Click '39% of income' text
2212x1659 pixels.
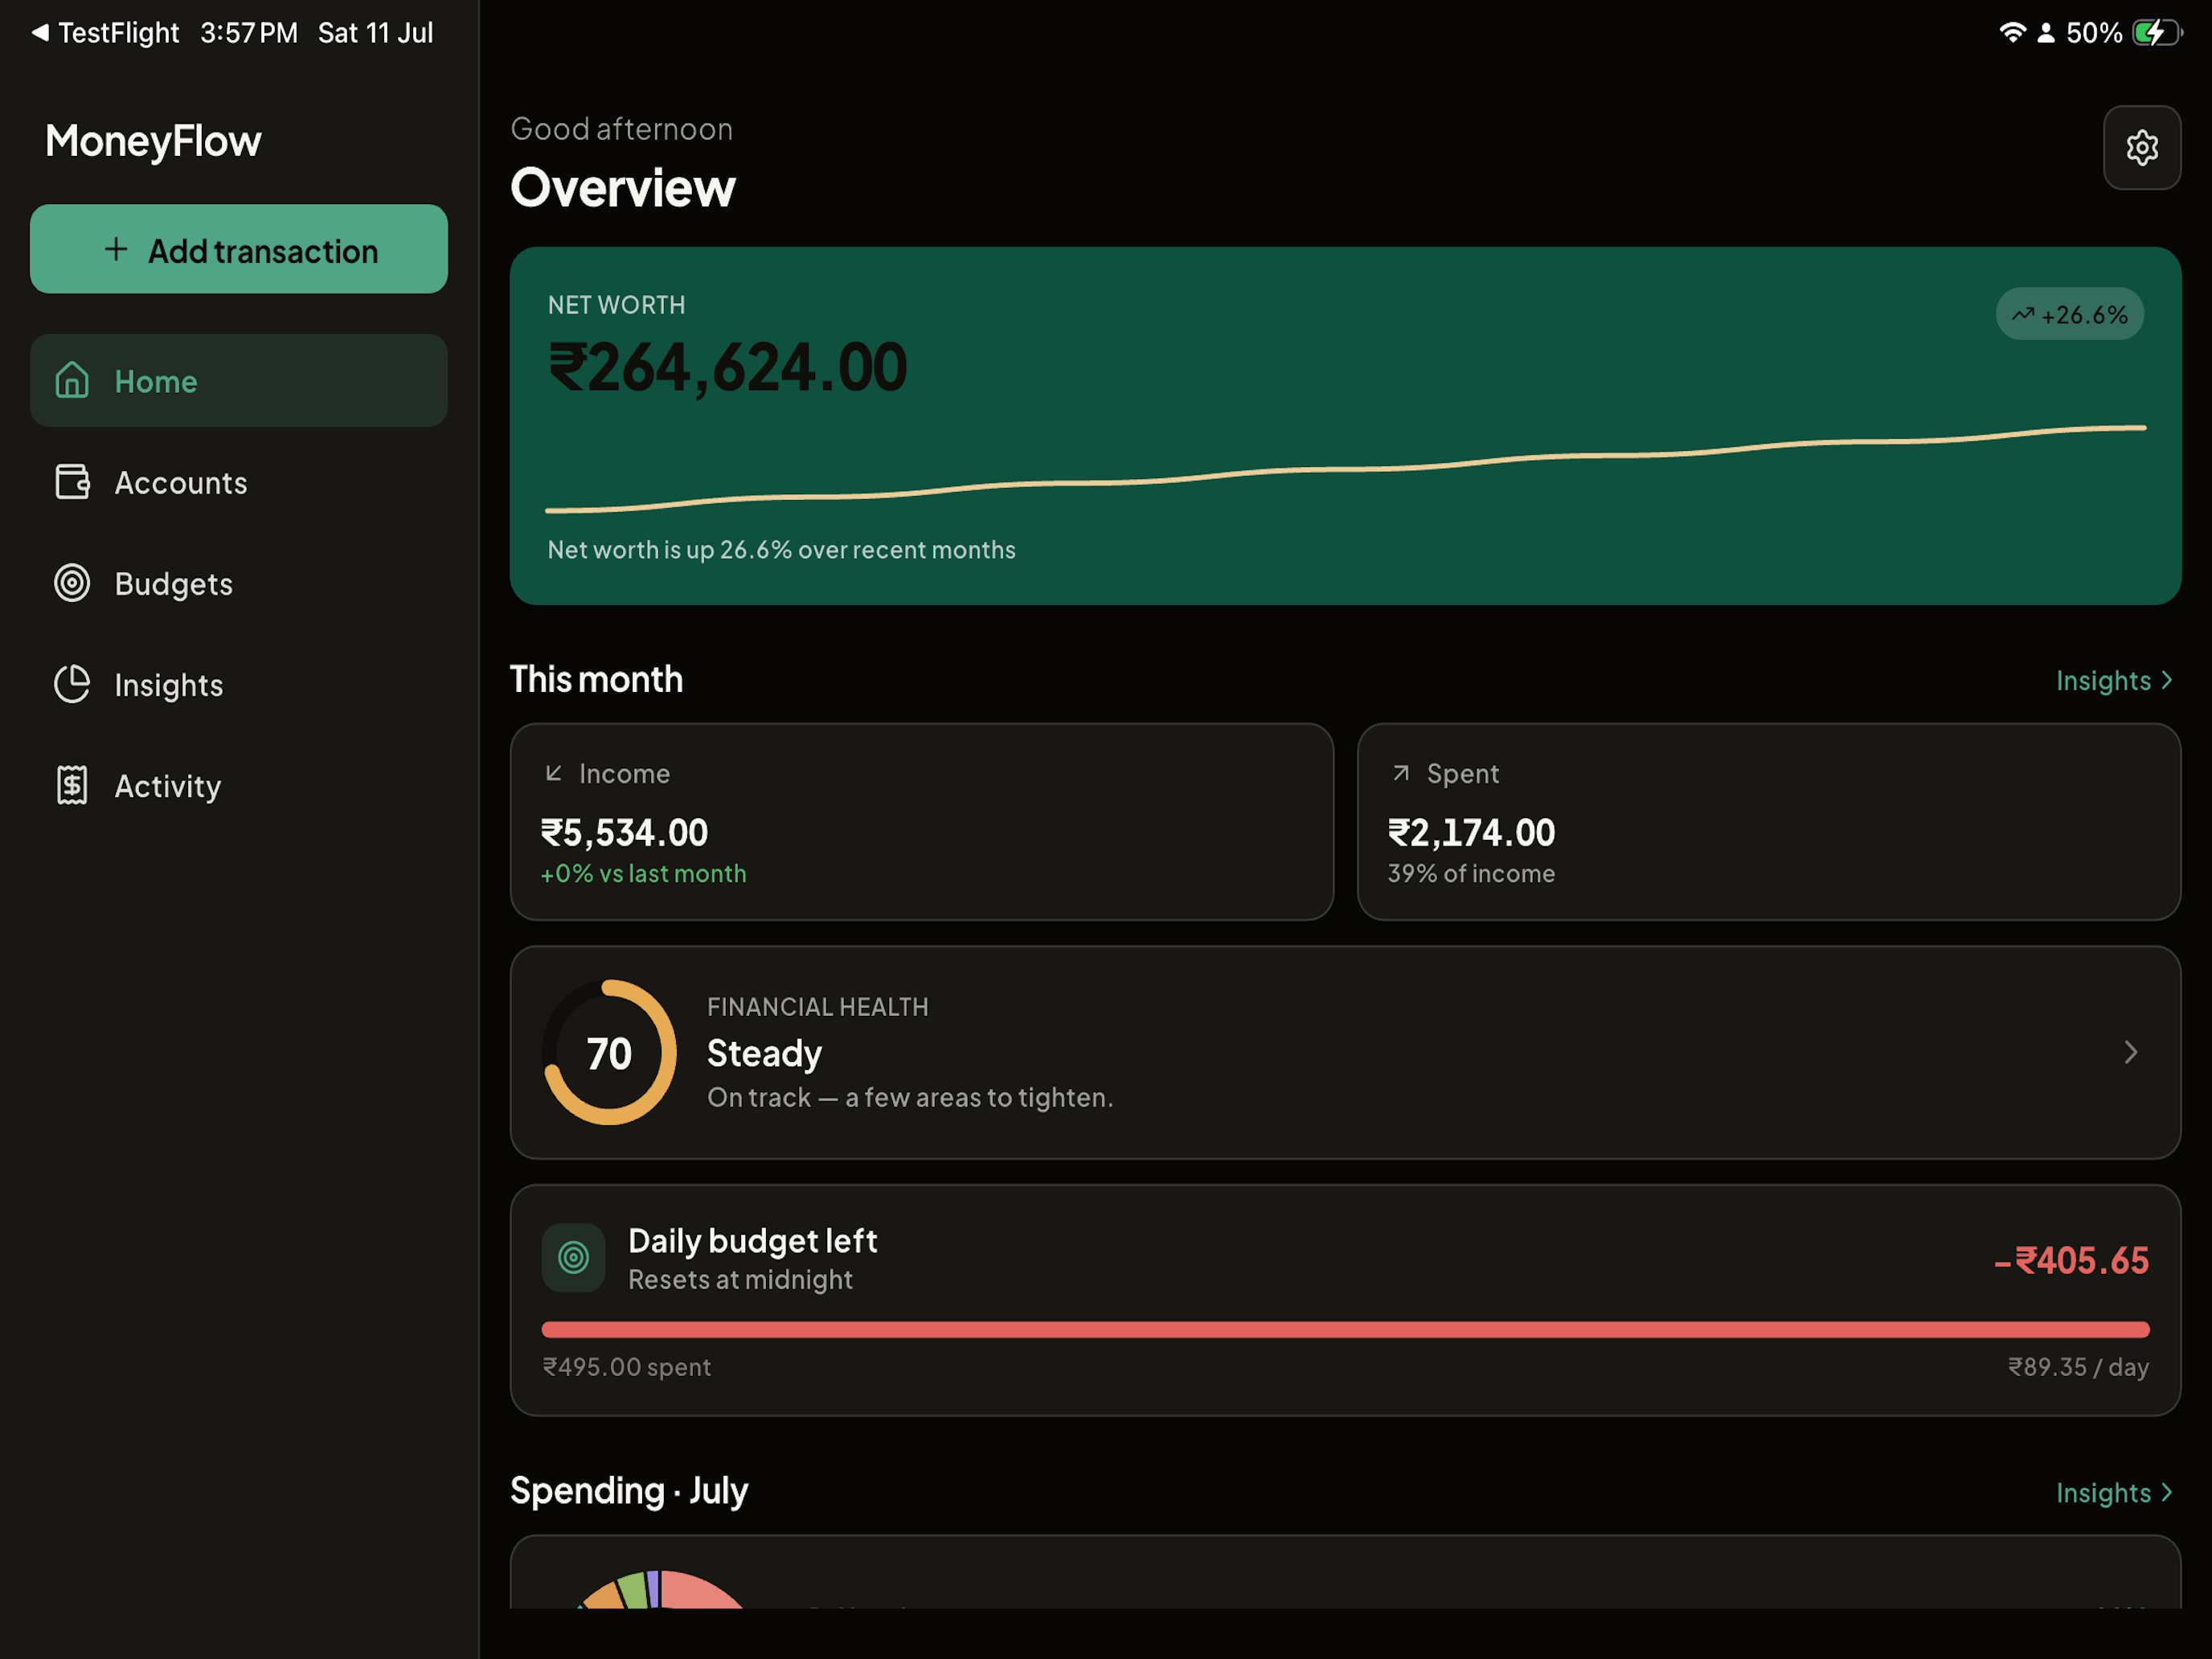[1471, 873]
